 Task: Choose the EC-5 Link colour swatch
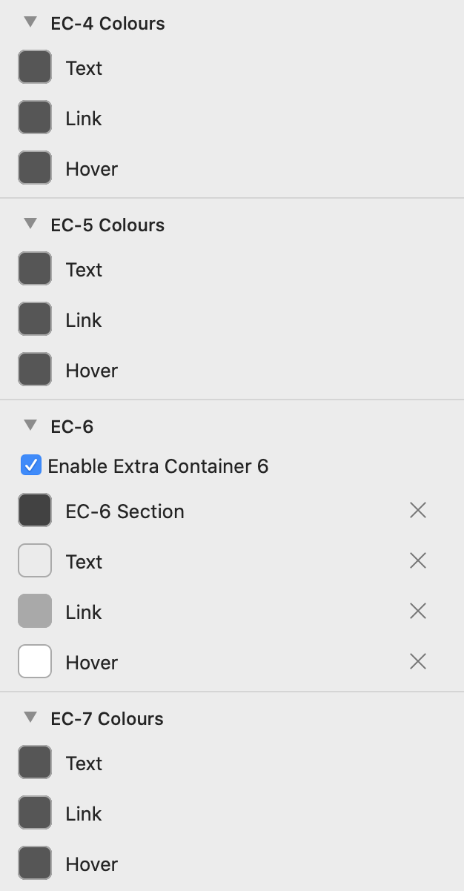35,319
